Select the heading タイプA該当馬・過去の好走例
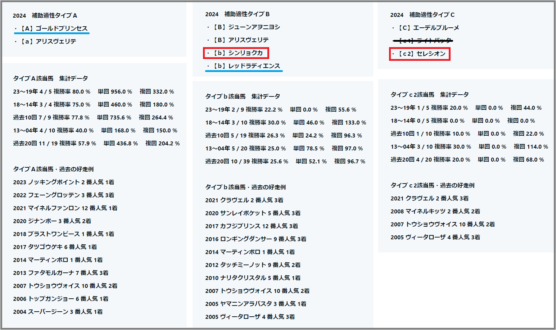Screen dimensions: 556x330 coord(53,169)
